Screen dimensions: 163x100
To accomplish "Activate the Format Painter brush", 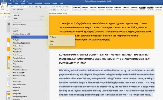I will 7,11.
